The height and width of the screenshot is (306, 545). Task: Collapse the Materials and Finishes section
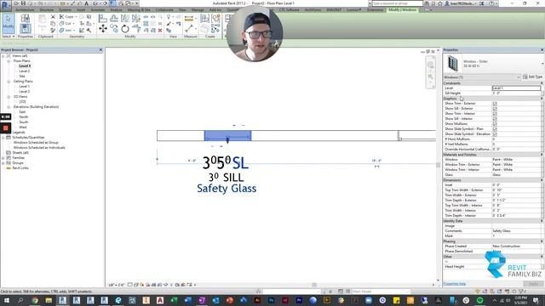click(542, 155)
